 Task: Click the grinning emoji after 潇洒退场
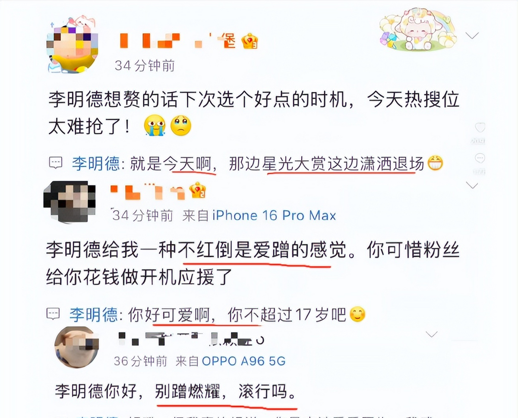(435, 163)
